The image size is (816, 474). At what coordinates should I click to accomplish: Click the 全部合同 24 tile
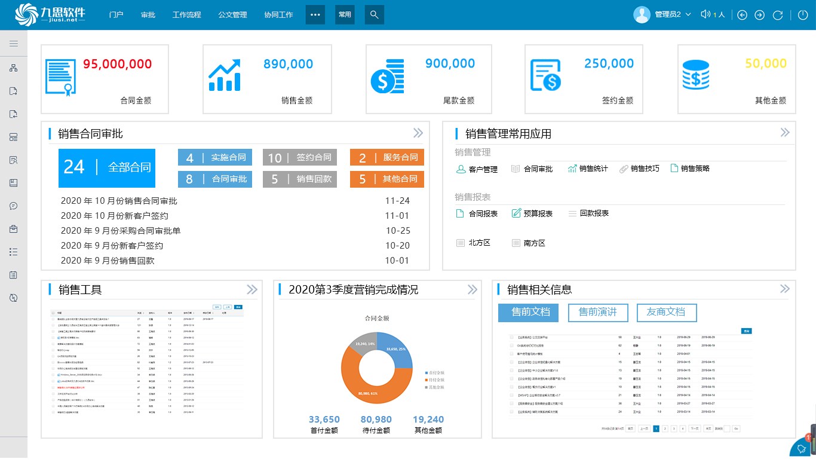(107, 168)
